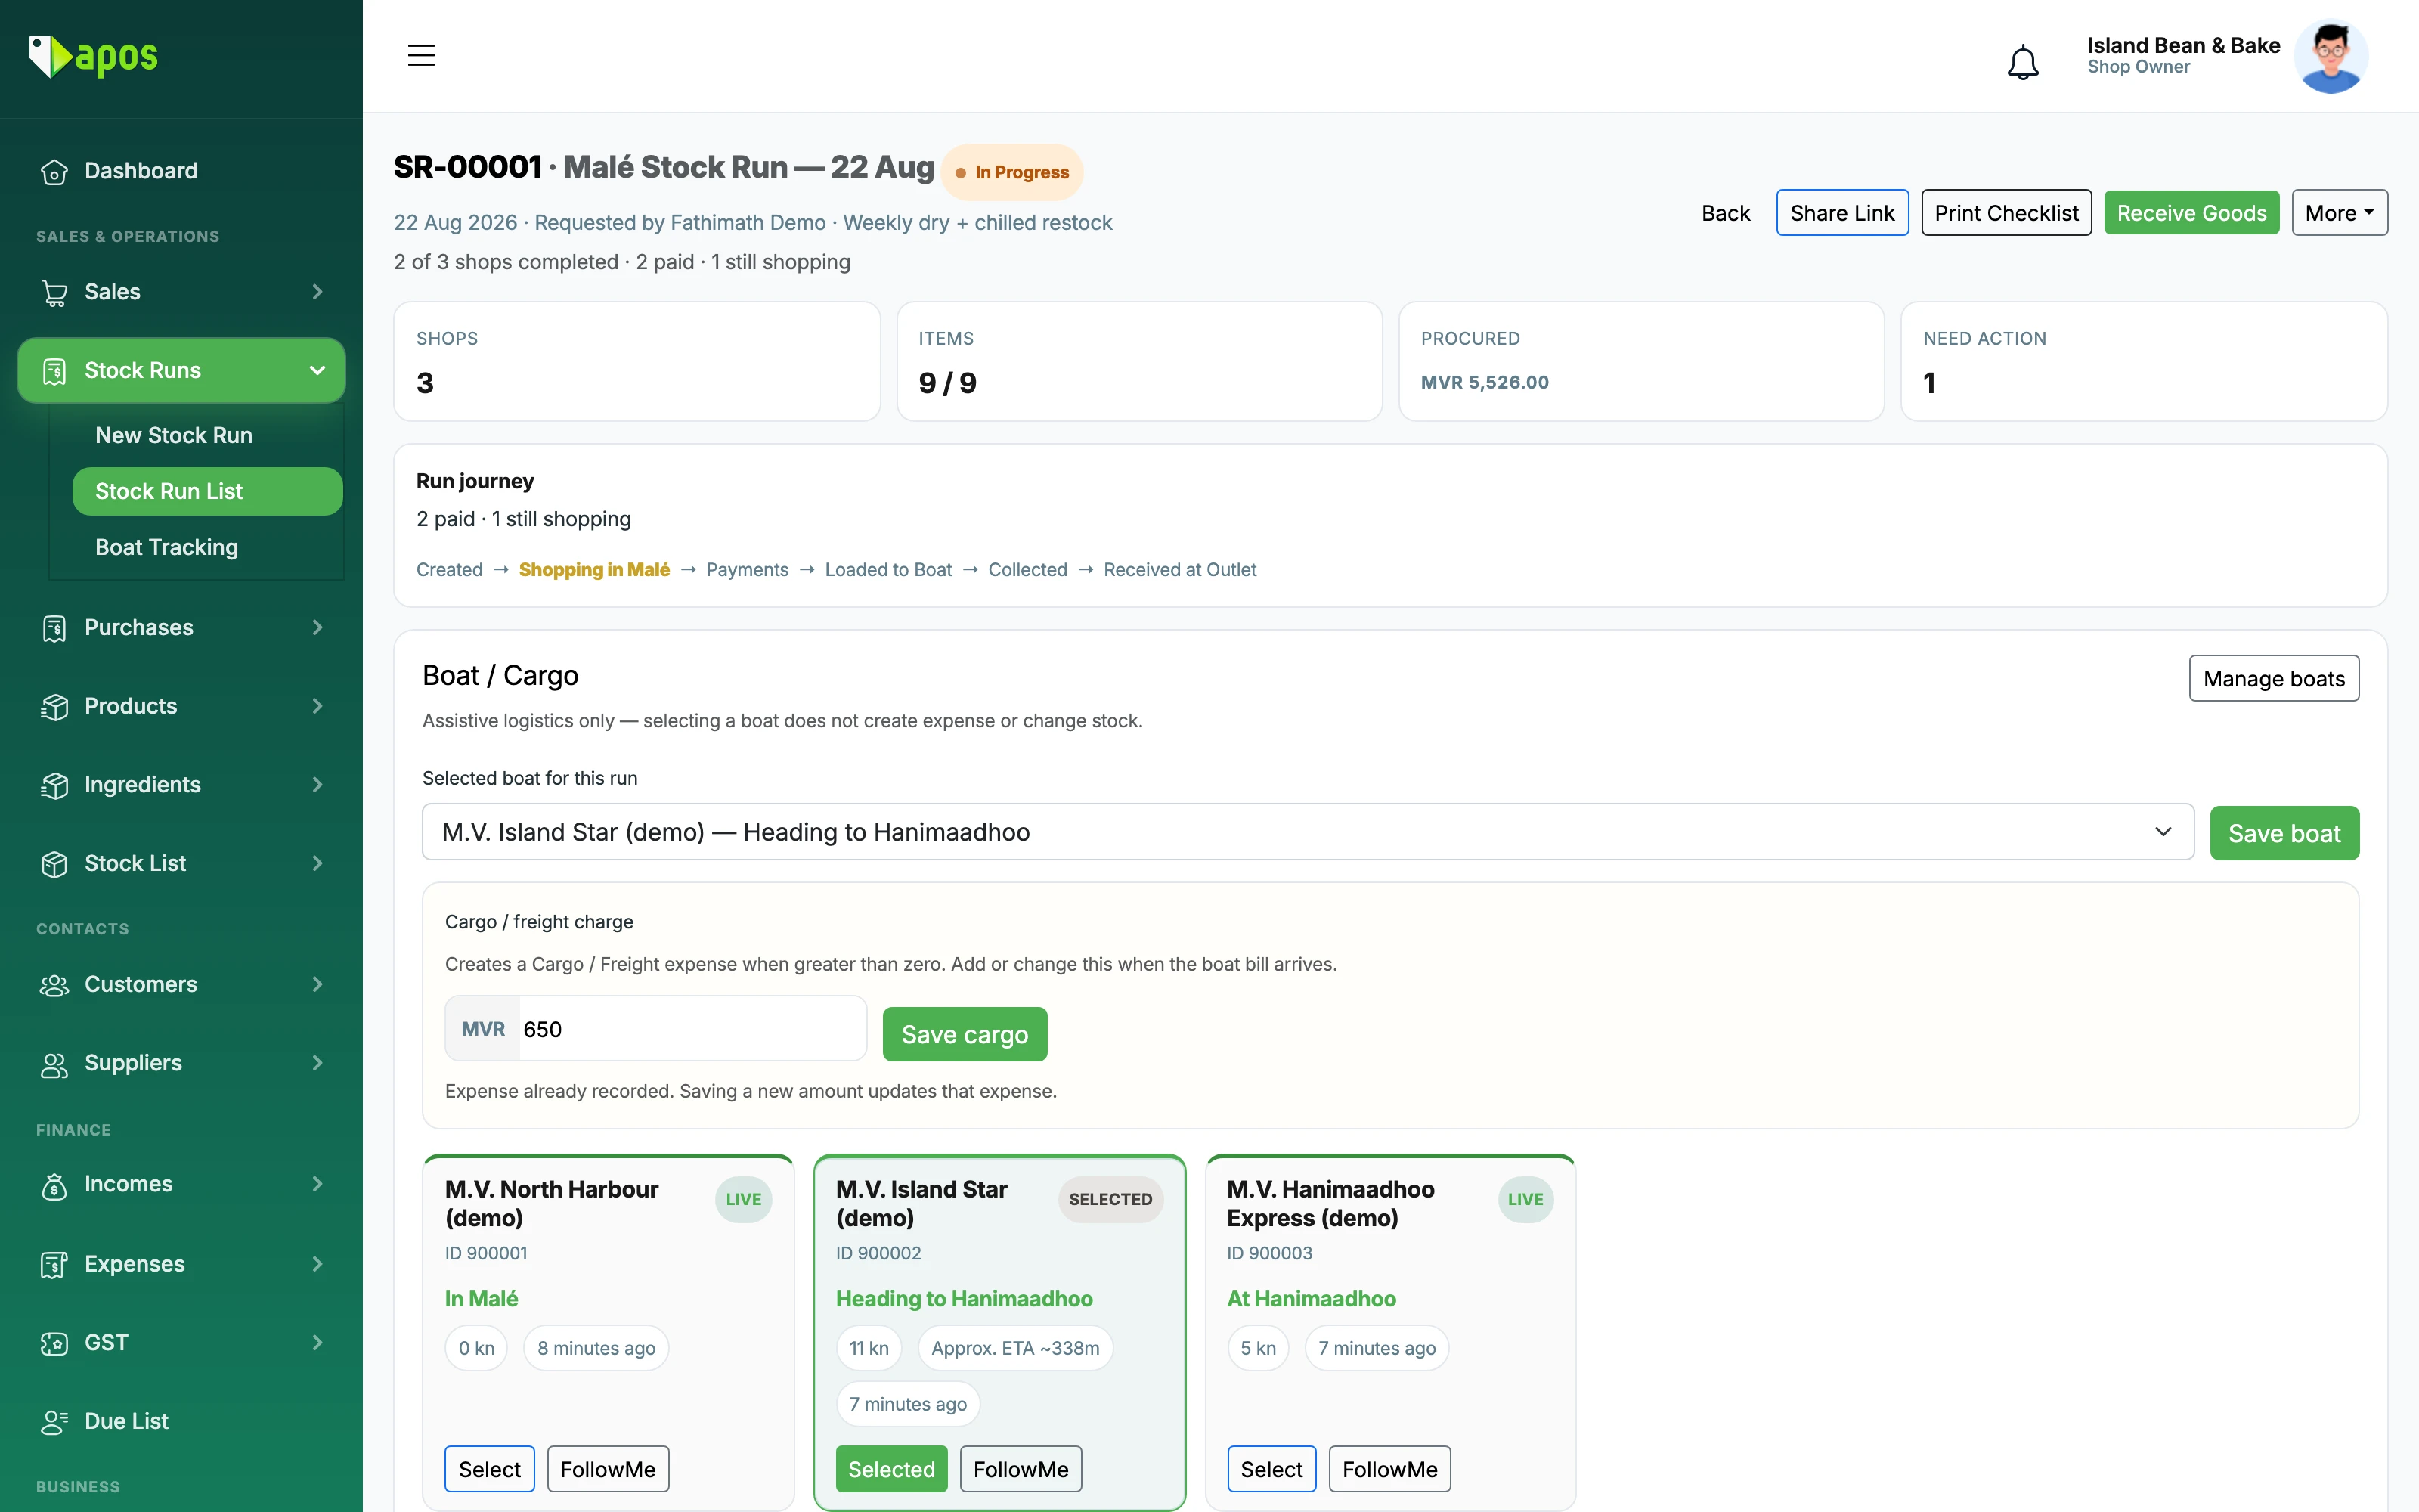The height and width of the screenshot is (1512, 2419).
Task: Click the Stock List box icon
Action: coord(54,864)
